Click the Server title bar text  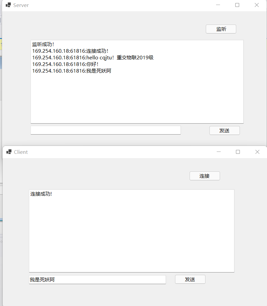click(x=21, y=5)
